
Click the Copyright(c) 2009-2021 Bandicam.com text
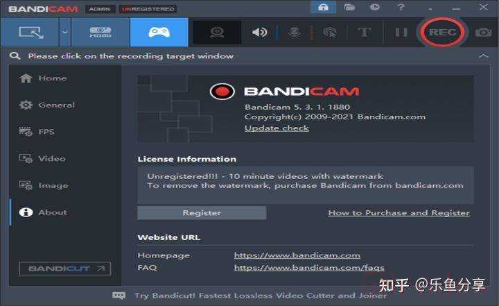[x=335, y=117]
